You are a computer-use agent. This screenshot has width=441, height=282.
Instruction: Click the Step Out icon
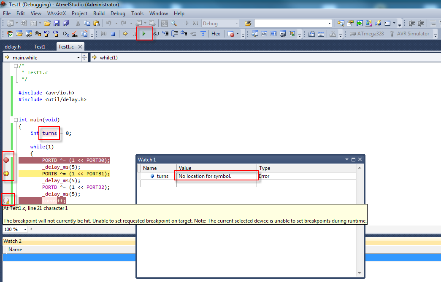coord(184,34)
